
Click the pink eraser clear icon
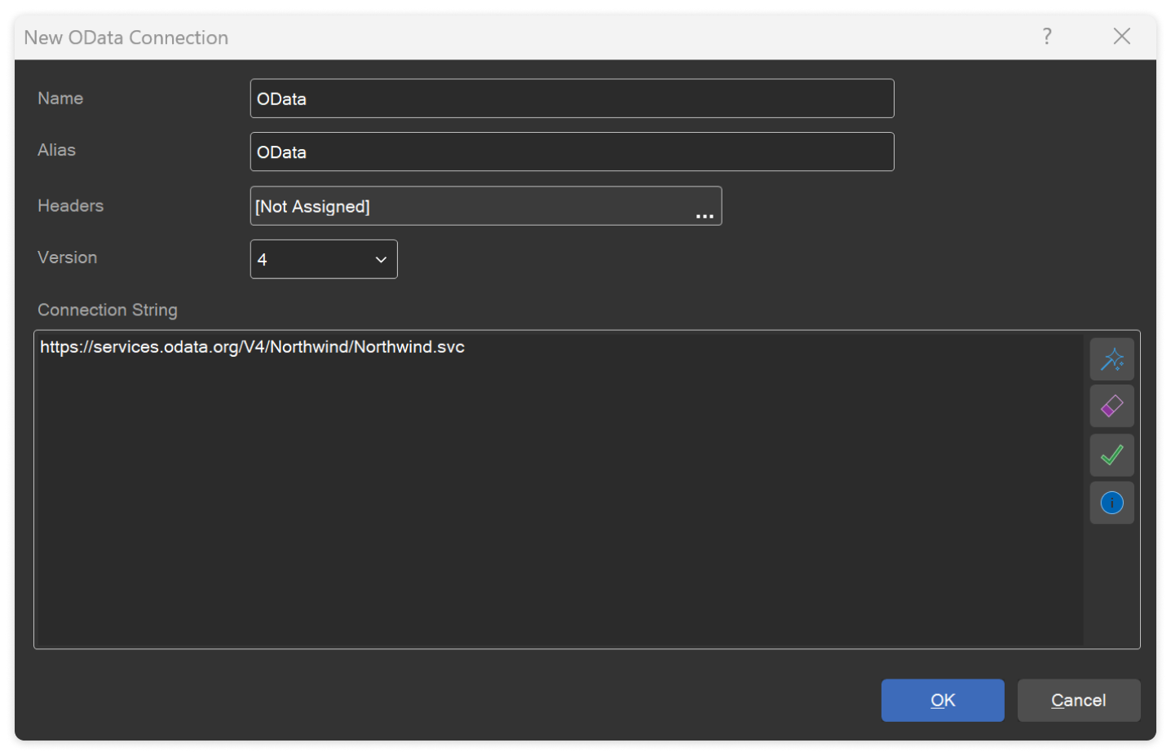tap(1111, 407)
